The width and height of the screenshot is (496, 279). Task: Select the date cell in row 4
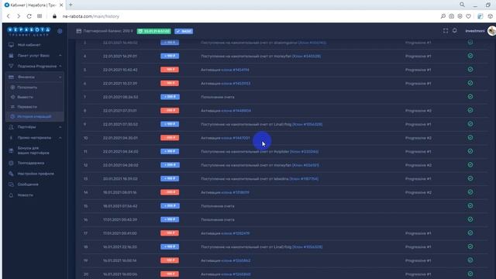click(x=120, y=56)
